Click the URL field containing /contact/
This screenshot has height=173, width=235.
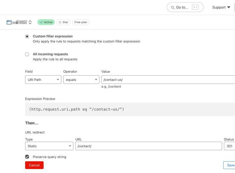tap(149, 146)
